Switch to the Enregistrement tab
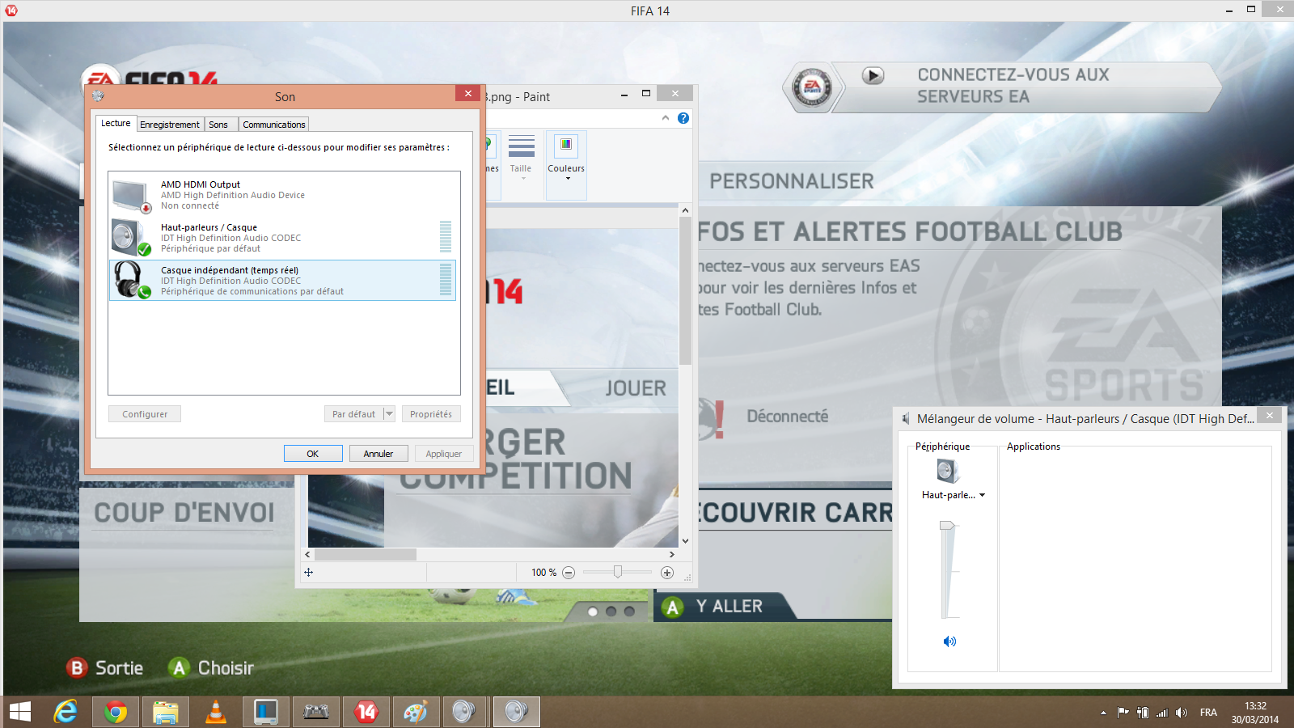 [169, 125]
